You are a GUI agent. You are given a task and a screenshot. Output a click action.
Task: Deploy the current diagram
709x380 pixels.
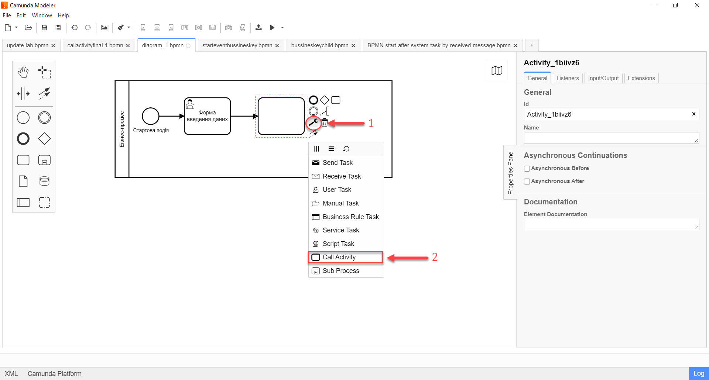click(x=258, y=27)
